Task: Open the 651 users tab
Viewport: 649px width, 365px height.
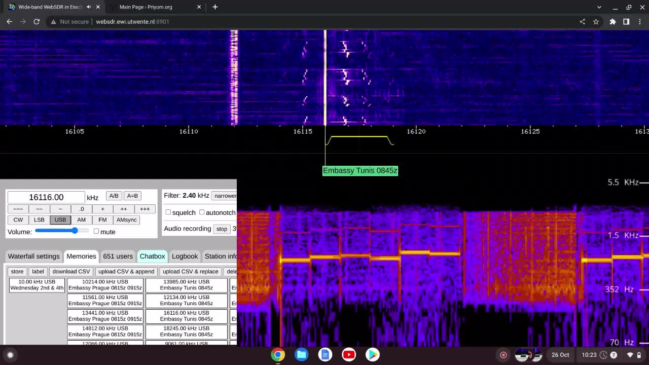Action: coord(118,256)
